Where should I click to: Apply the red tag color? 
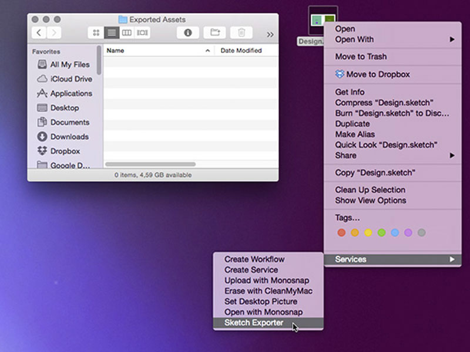[x=341, y=232]
